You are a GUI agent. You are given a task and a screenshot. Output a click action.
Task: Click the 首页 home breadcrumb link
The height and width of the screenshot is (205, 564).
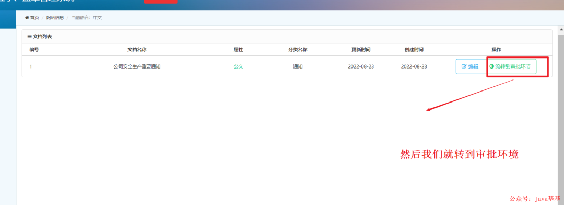[32, 18]
